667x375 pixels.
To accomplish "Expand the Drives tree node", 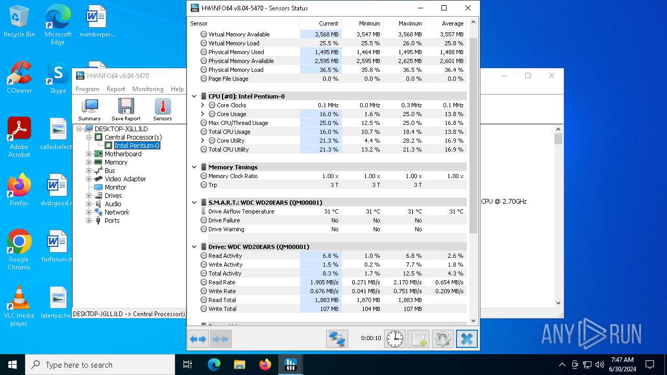I will [89, 196].
